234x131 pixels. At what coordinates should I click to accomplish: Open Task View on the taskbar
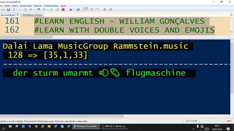coord(10,126)
